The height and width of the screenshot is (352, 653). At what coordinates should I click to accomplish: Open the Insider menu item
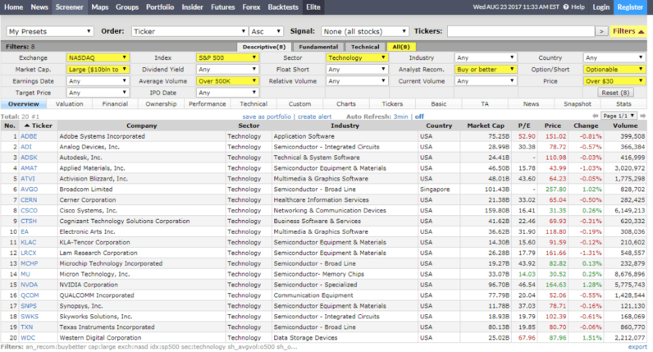[193, 7]
